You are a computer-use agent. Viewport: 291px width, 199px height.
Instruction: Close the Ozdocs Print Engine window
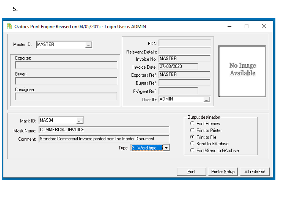(x=264, y=27)
